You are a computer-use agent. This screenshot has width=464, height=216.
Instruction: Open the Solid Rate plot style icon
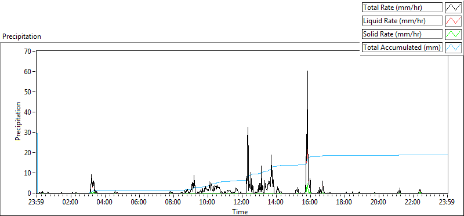[453, 34]
